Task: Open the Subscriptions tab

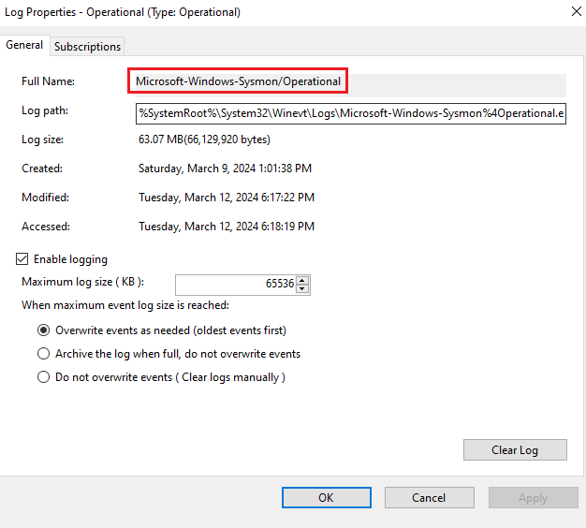Action: click(87, 47)
